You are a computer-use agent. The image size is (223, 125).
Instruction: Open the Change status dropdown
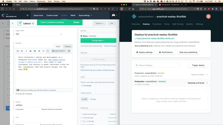[98, 41]
